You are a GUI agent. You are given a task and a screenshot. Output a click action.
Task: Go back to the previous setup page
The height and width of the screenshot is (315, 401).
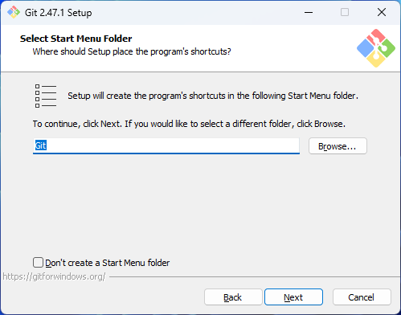[x=233, y=297]
